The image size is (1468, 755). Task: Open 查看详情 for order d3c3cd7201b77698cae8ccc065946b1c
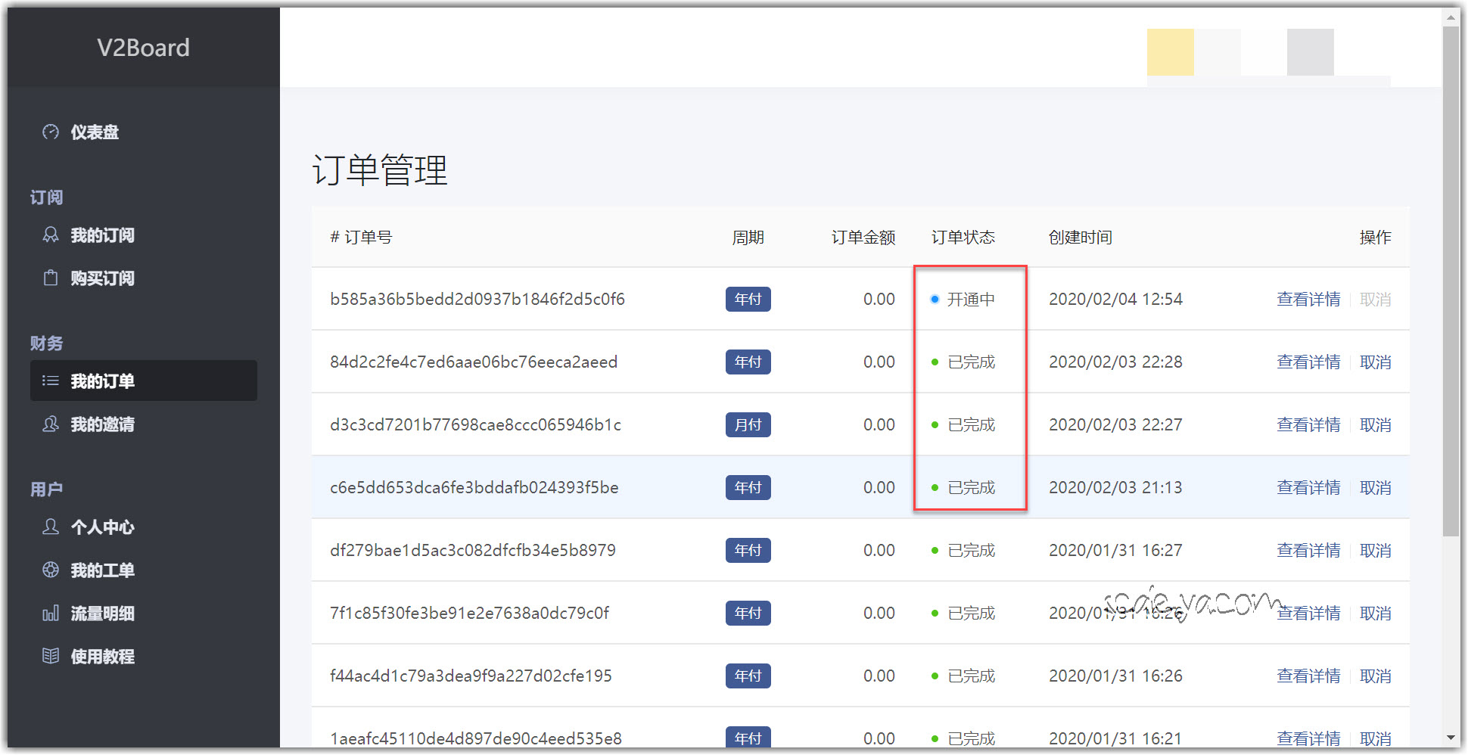(x=1308, y=425)
